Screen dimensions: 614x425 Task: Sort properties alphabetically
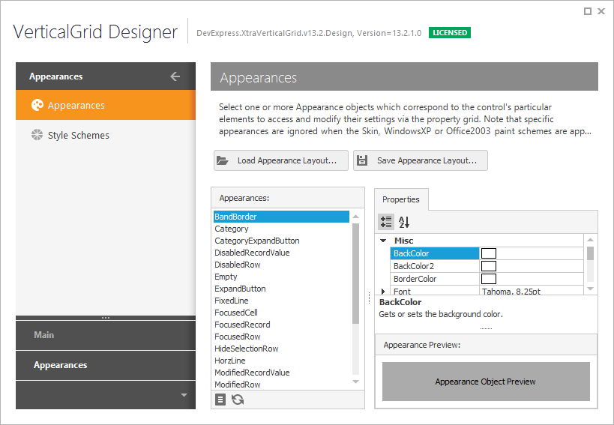[404, 222]
